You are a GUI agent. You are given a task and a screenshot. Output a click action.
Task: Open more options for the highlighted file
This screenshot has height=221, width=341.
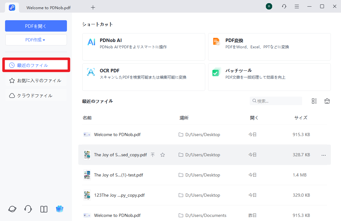(323, 155)
